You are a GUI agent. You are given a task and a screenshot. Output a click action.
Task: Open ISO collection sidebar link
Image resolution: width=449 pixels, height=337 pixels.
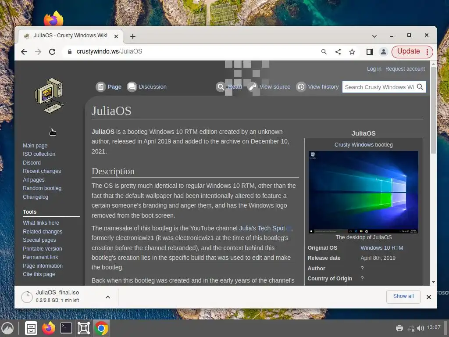tap(39, 154)
